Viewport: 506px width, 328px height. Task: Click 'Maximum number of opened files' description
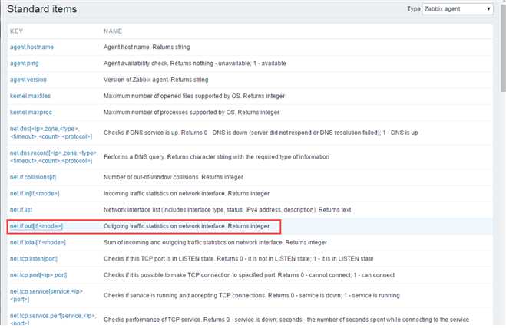tap(194, 96)
